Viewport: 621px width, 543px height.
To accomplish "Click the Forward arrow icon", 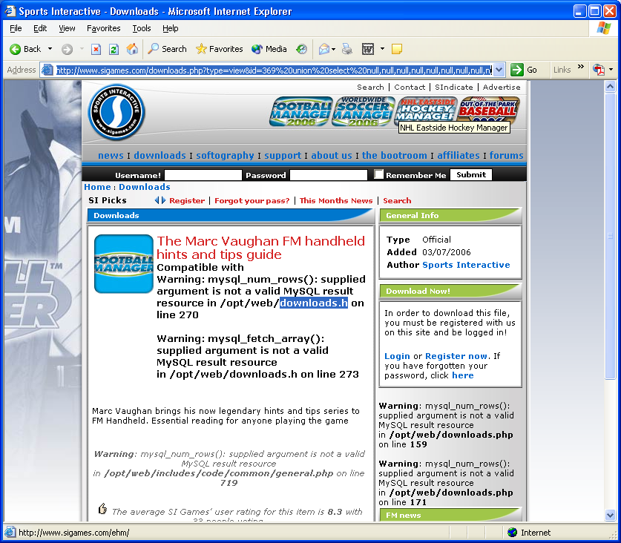I will pyautogui.click(x=67, y=49).
